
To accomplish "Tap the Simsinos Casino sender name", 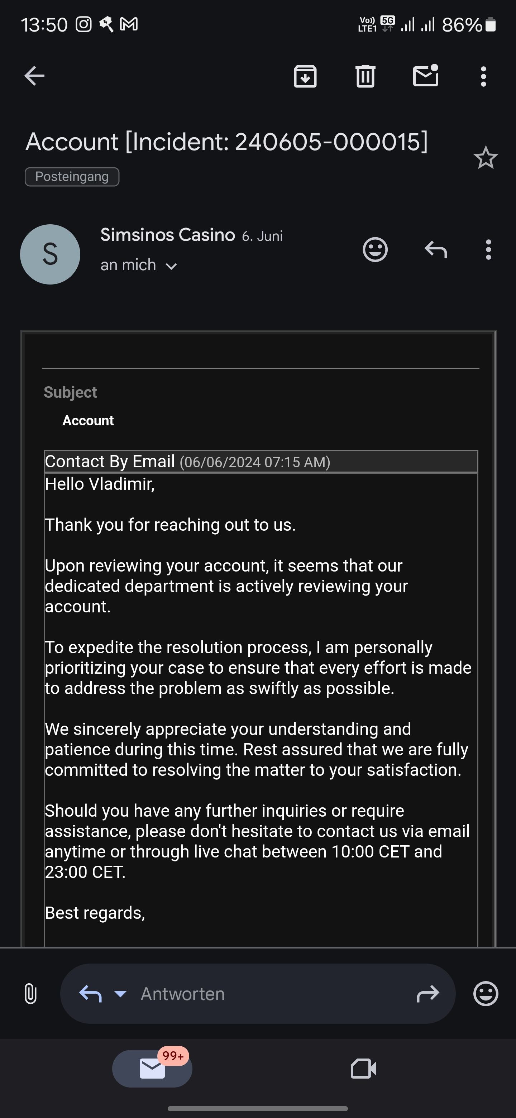I will pyautogui.click(x=167, y=235).
